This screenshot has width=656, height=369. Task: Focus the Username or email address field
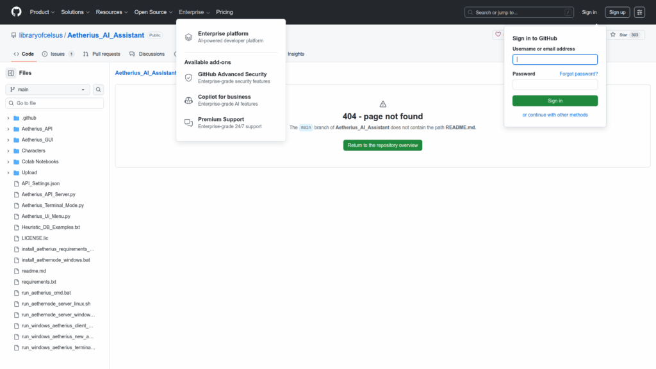[555, 60]
